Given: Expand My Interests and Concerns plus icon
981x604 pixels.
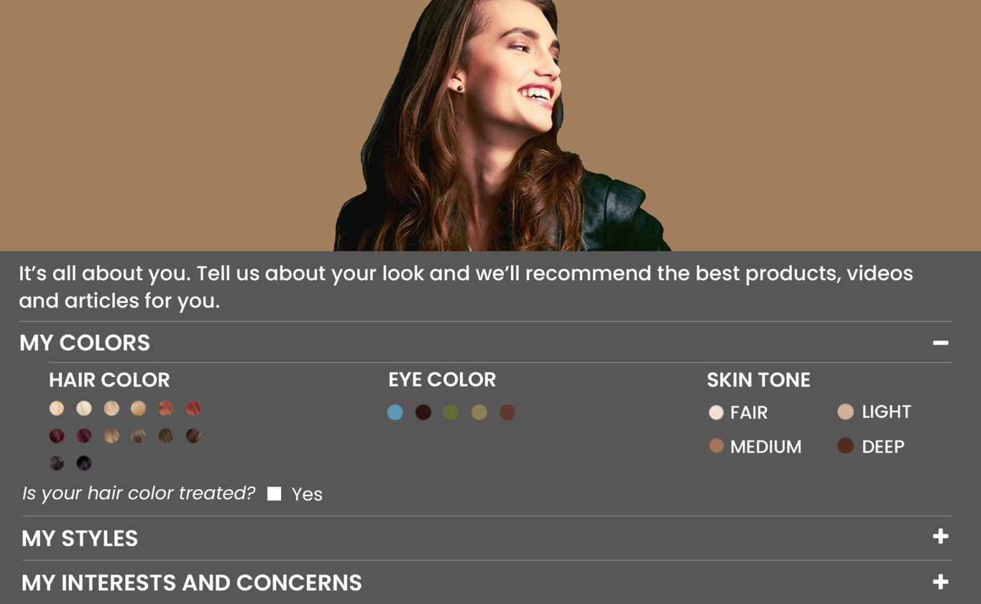Looking at the screenshot, I should coord(939,582).
